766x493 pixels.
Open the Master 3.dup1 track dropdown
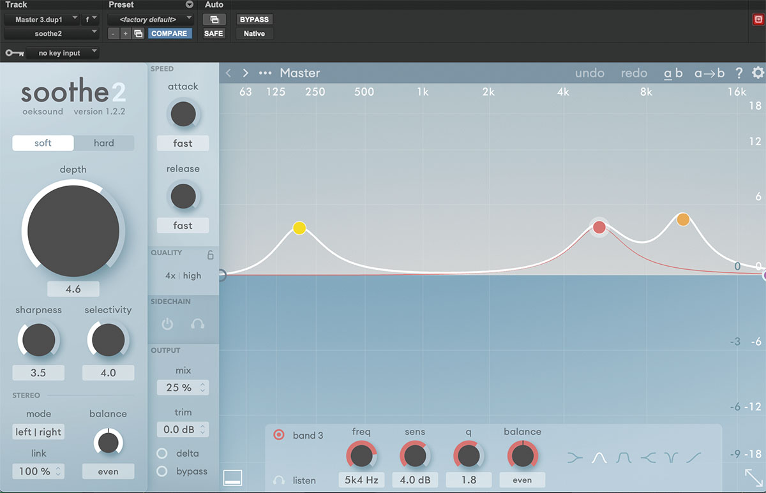(41, 19)
